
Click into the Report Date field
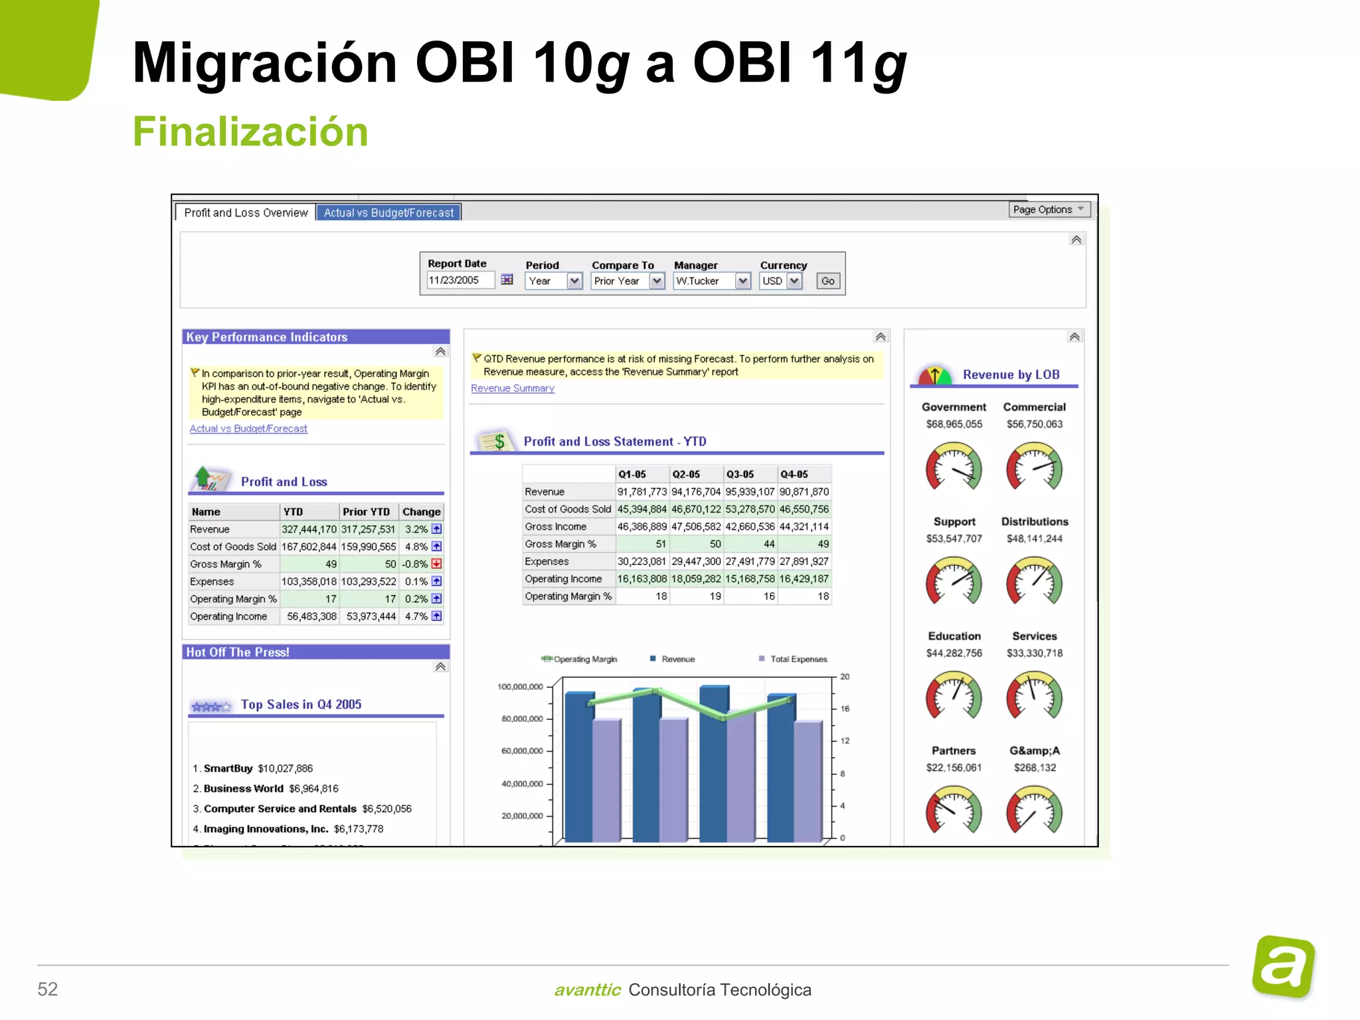(460, 280)
